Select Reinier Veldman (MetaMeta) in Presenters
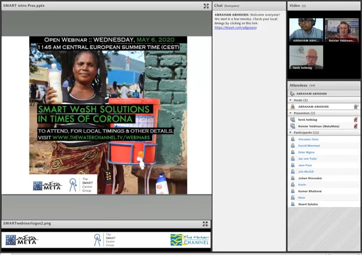Screen dimensions: 362x255 click(x=318, y=126)
